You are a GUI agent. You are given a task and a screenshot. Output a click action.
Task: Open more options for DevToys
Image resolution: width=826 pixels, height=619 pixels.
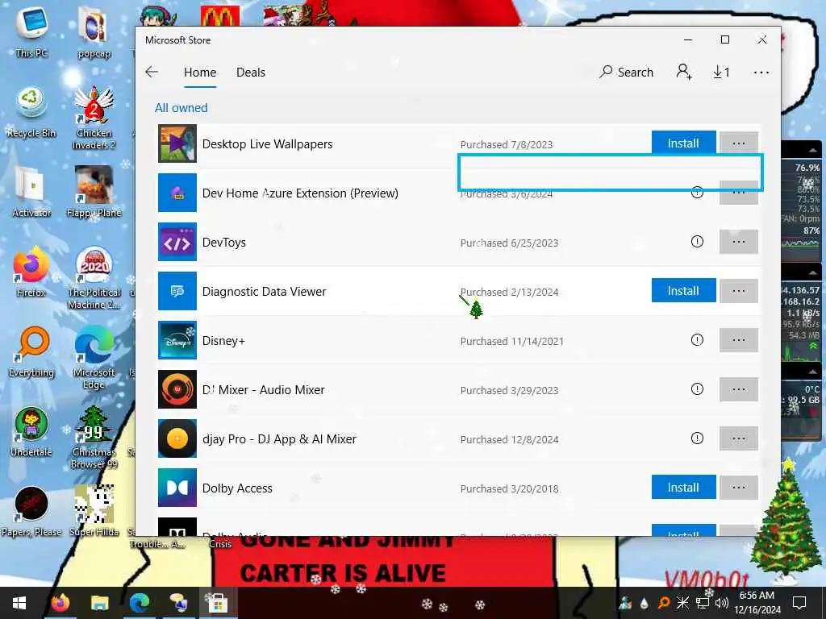point(739,242)
